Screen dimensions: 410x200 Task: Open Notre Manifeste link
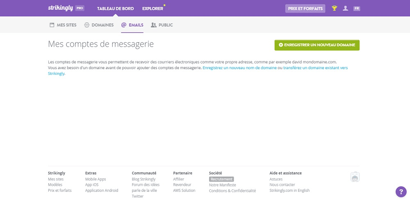[223, 185]
